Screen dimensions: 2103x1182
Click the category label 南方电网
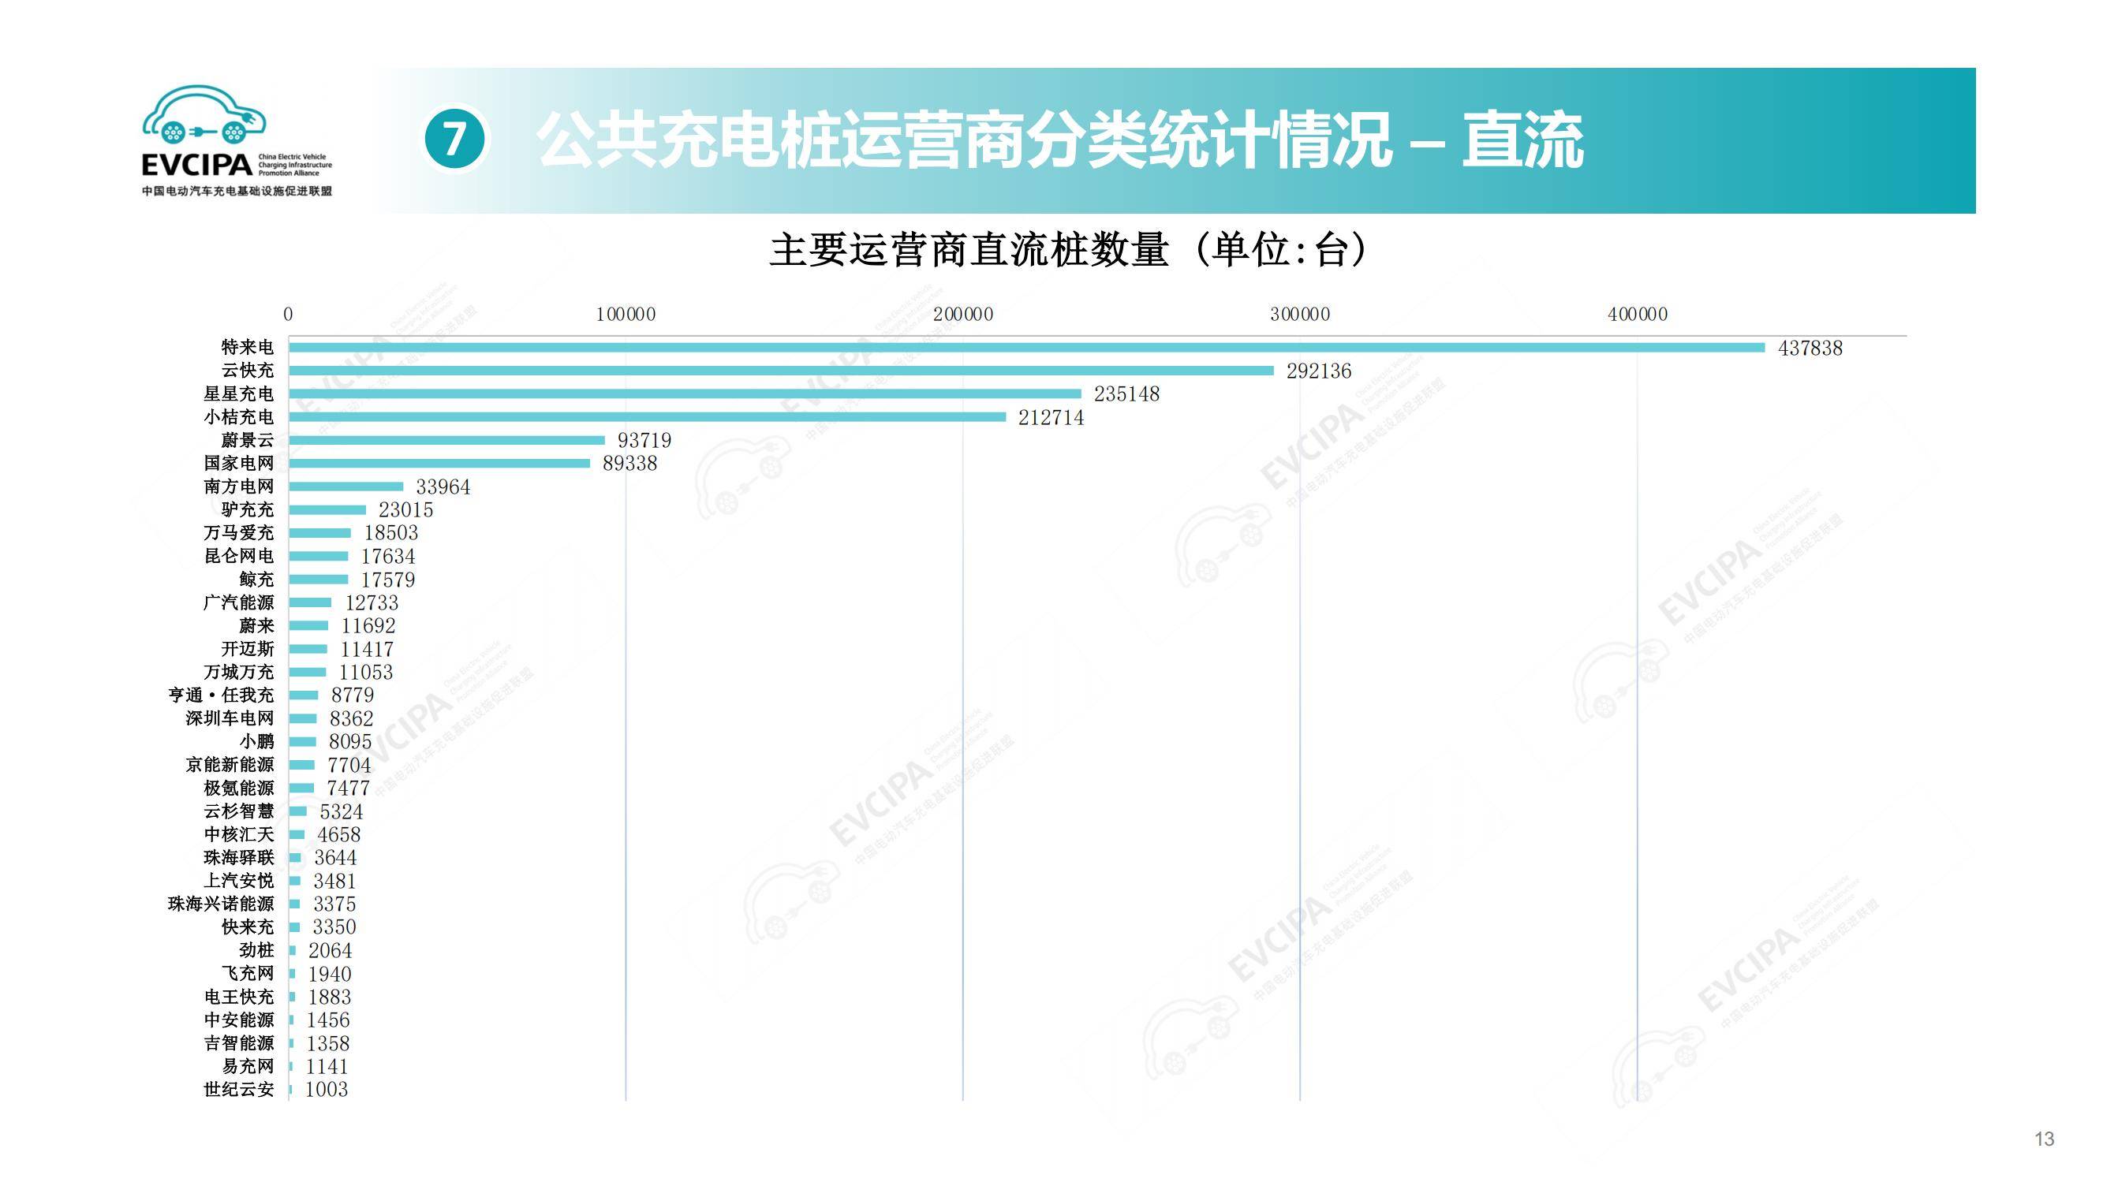tap(238, 487)
